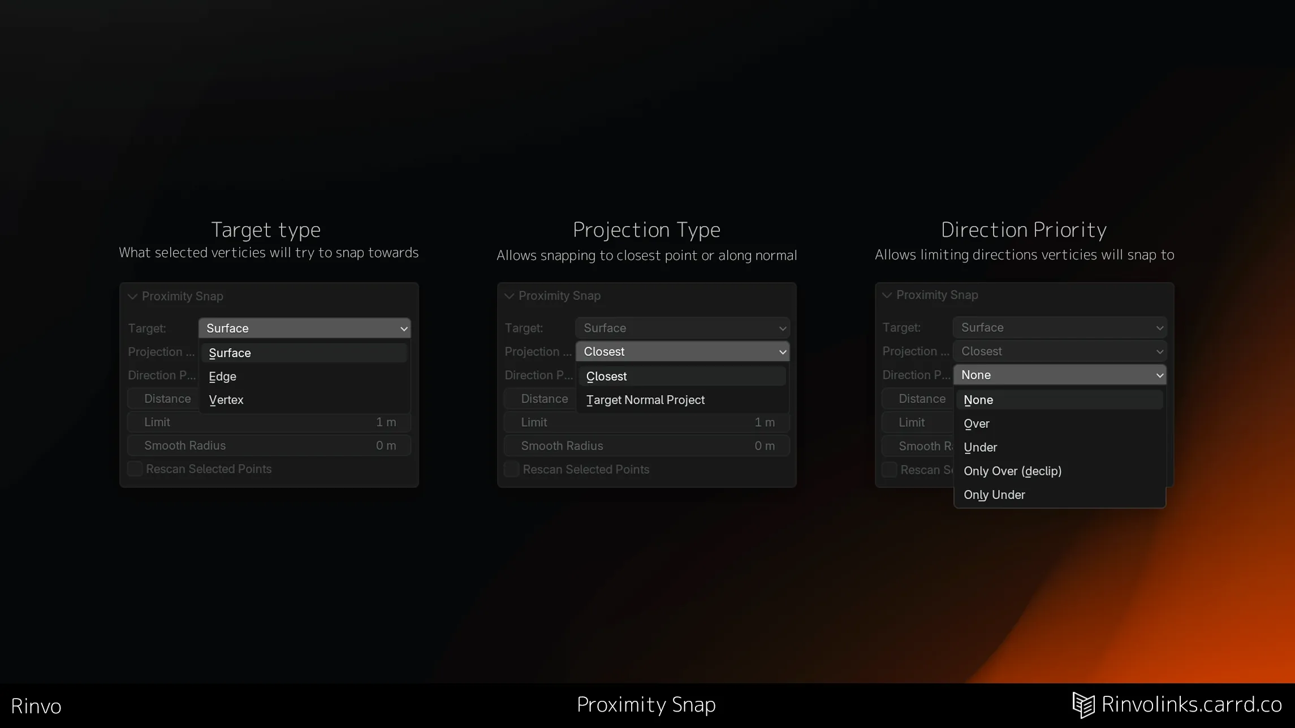Click Limit field in Direction Priority panel

tap(918, 423)
